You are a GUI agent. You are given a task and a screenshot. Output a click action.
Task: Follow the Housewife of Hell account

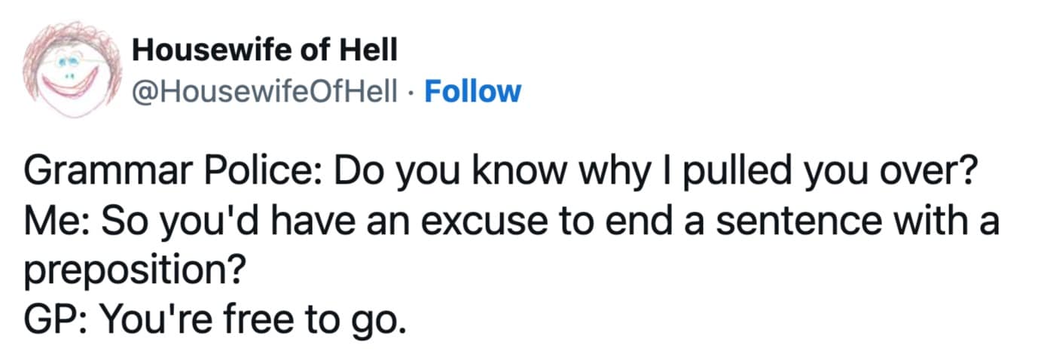pos(472,91)
